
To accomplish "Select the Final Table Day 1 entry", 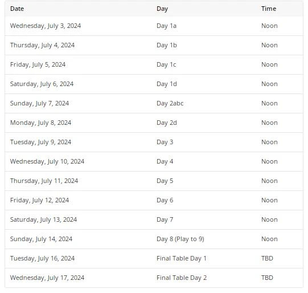I will pyautogui.click(x=181, y=258).
